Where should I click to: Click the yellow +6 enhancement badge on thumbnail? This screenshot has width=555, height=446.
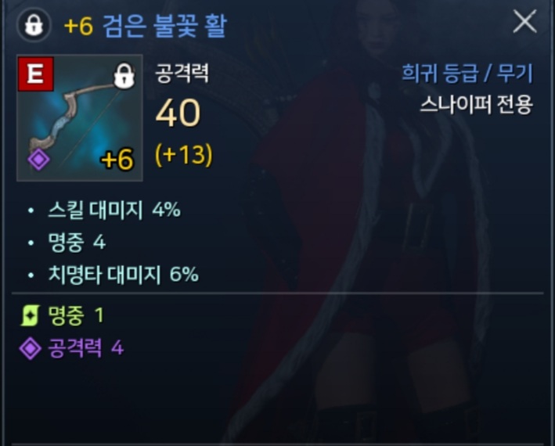click(117, 159)
